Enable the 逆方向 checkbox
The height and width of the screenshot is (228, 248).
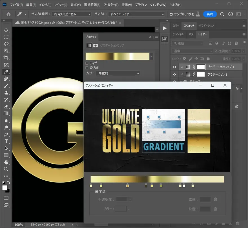(87, 68)
